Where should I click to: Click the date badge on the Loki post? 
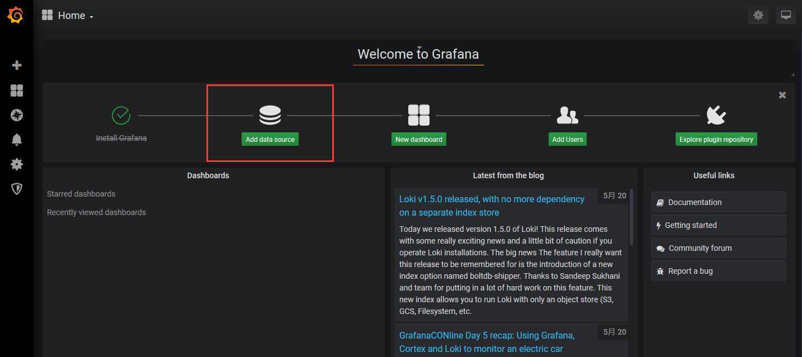[614, 196]
